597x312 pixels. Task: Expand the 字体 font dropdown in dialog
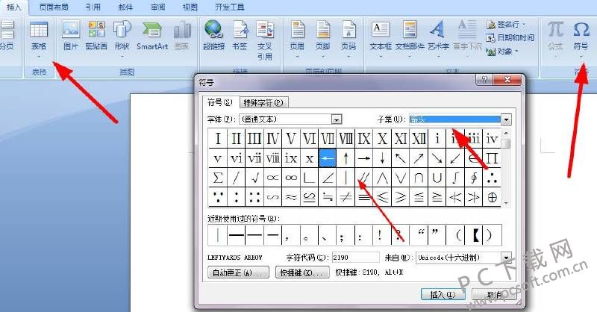click(337, 119)
